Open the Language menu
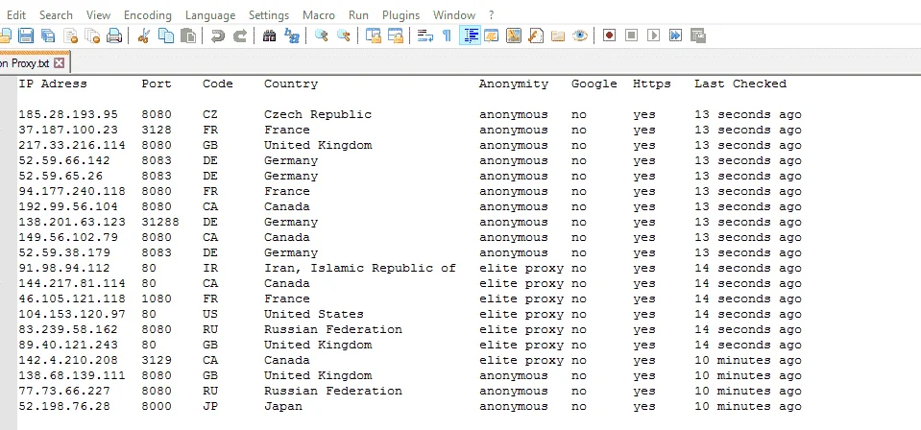 pyautogui.click(x=210, y=15)
